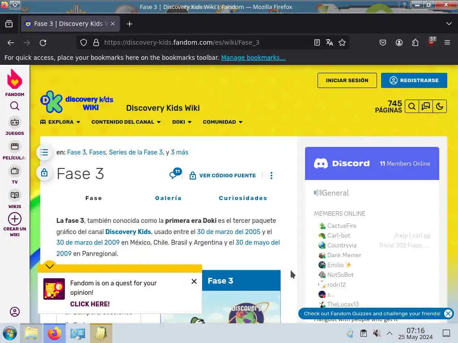Expand the Explora dropdown menu
This screenshot has width=458, height=343.
tap(60, 122)
